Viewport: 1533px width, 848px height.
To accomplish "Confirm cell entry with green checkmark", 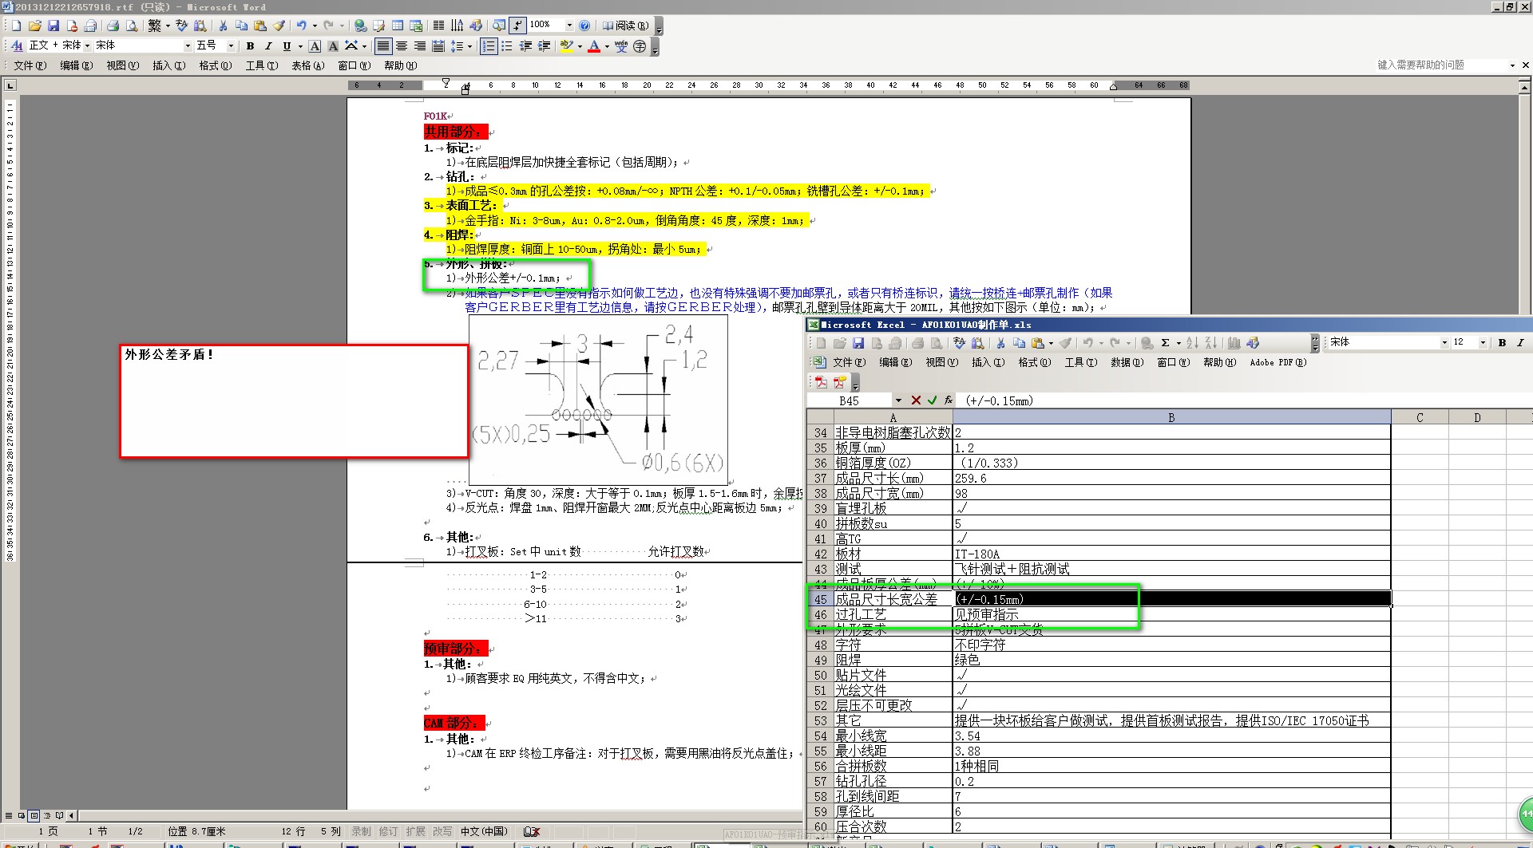I will (932, 400).
